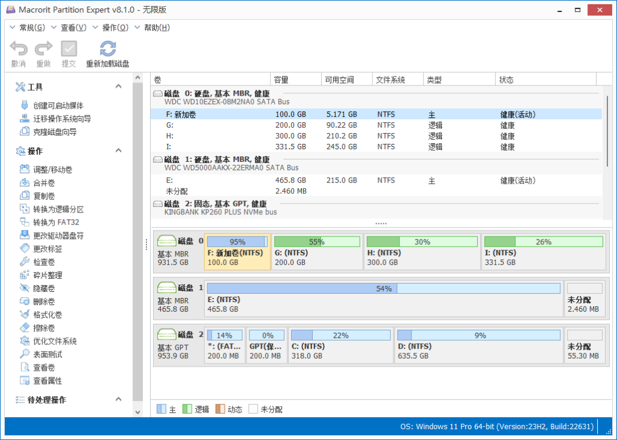Select C: (NTFS) partition block in disk map
The height and width of the screenshot is (440, 617).
(x=341, y=345)
